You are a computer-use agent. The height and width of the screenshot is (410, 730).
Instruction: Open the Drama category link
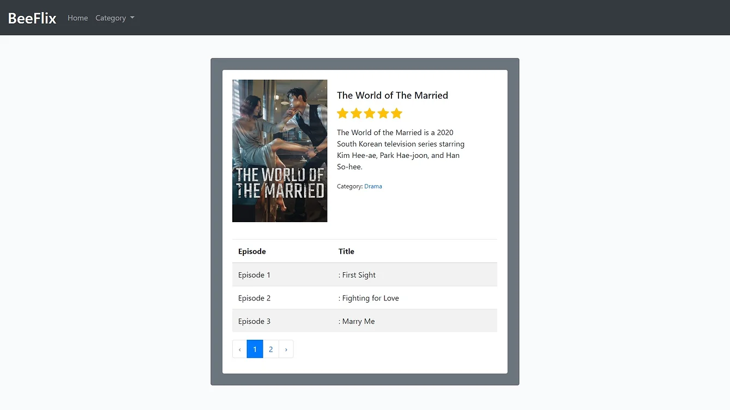pos(373,186)
